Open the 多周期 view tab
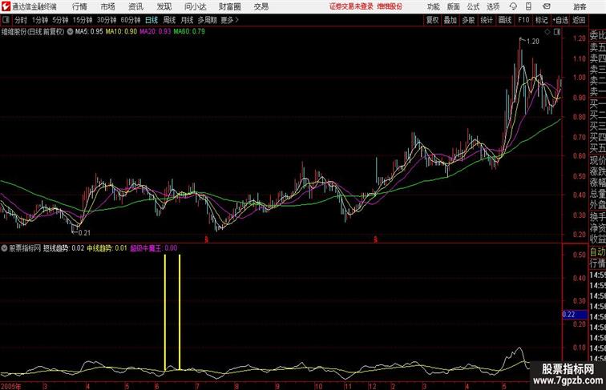The height and width of the screenshot is (390, 606). point(207,20)
